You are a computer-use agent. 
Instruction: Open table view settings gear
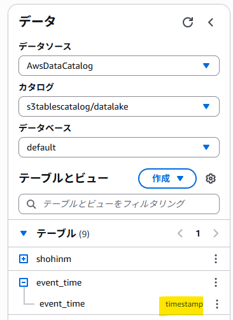point(211,178)
